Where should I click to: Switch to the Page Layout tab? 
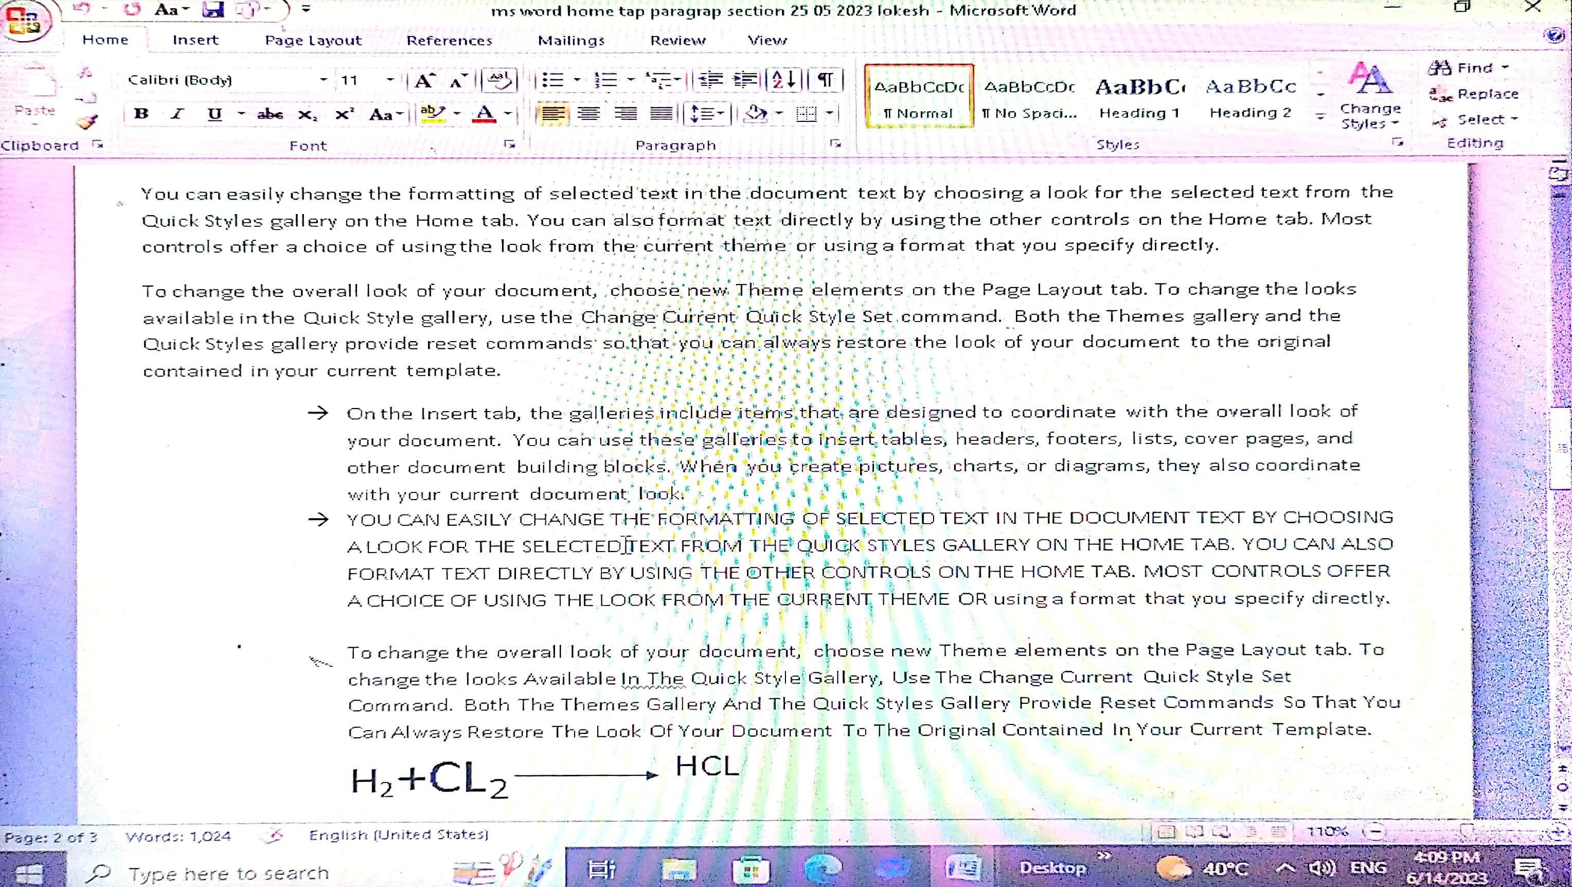point(313,40)
